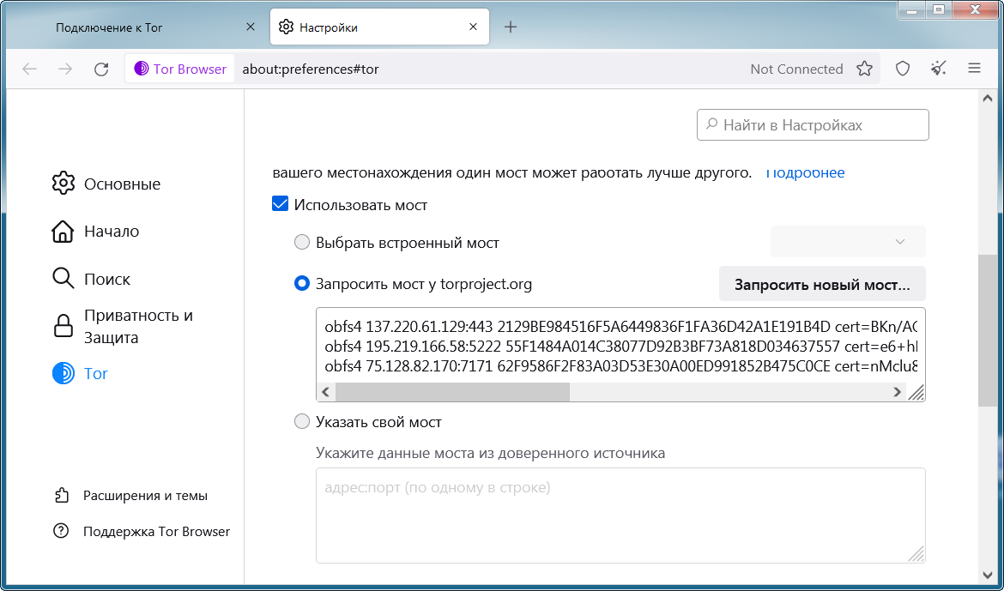Reload the current page
Image resolution: width=1004 pixels, height=591 pixels.
[x=101, y=69]
